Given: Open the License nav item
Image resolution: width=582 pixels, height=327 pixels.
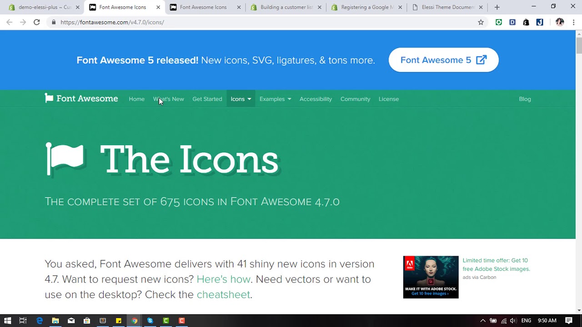Looking at the screenshot, I should 389,99.
